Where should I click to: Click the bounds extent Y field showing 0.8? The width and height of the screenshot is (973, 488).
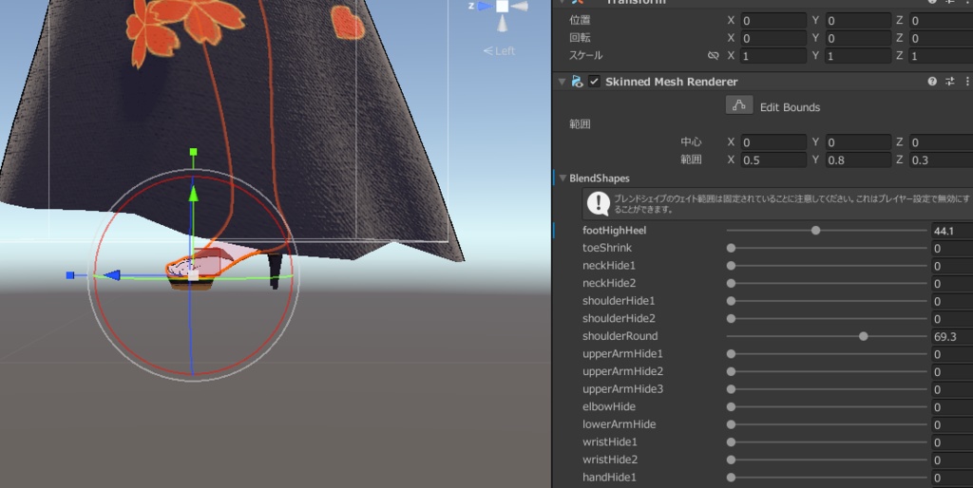point(858,160)
